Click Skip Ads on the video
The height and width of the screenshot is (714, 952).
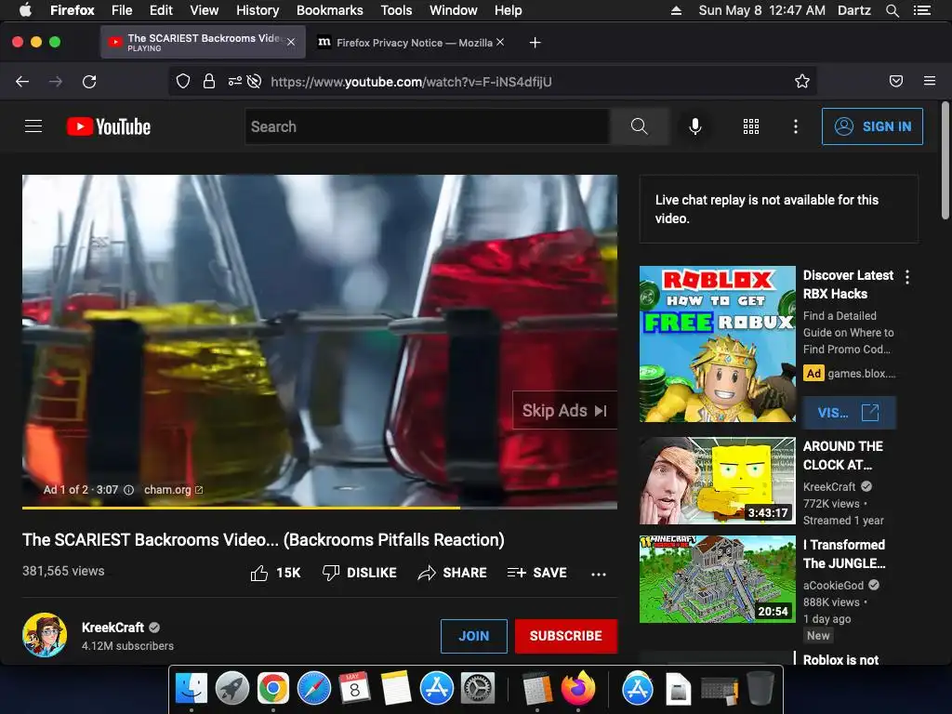coord(564,410)
